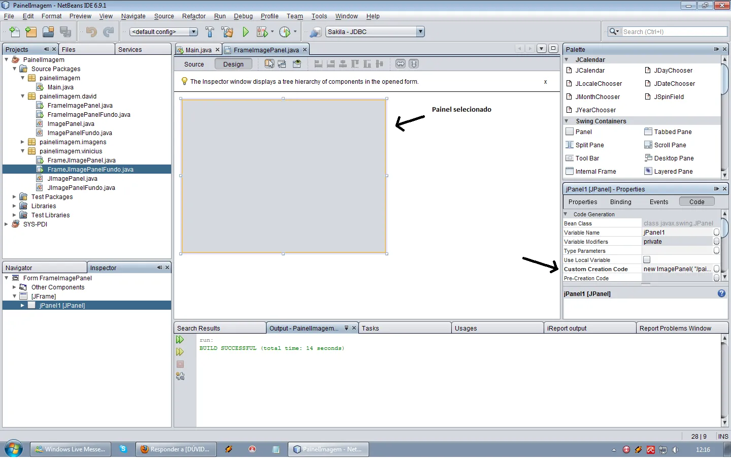The image size is (731, 459).
Task: Open editor for Custom Creation Code
Action: click(716, 269)
